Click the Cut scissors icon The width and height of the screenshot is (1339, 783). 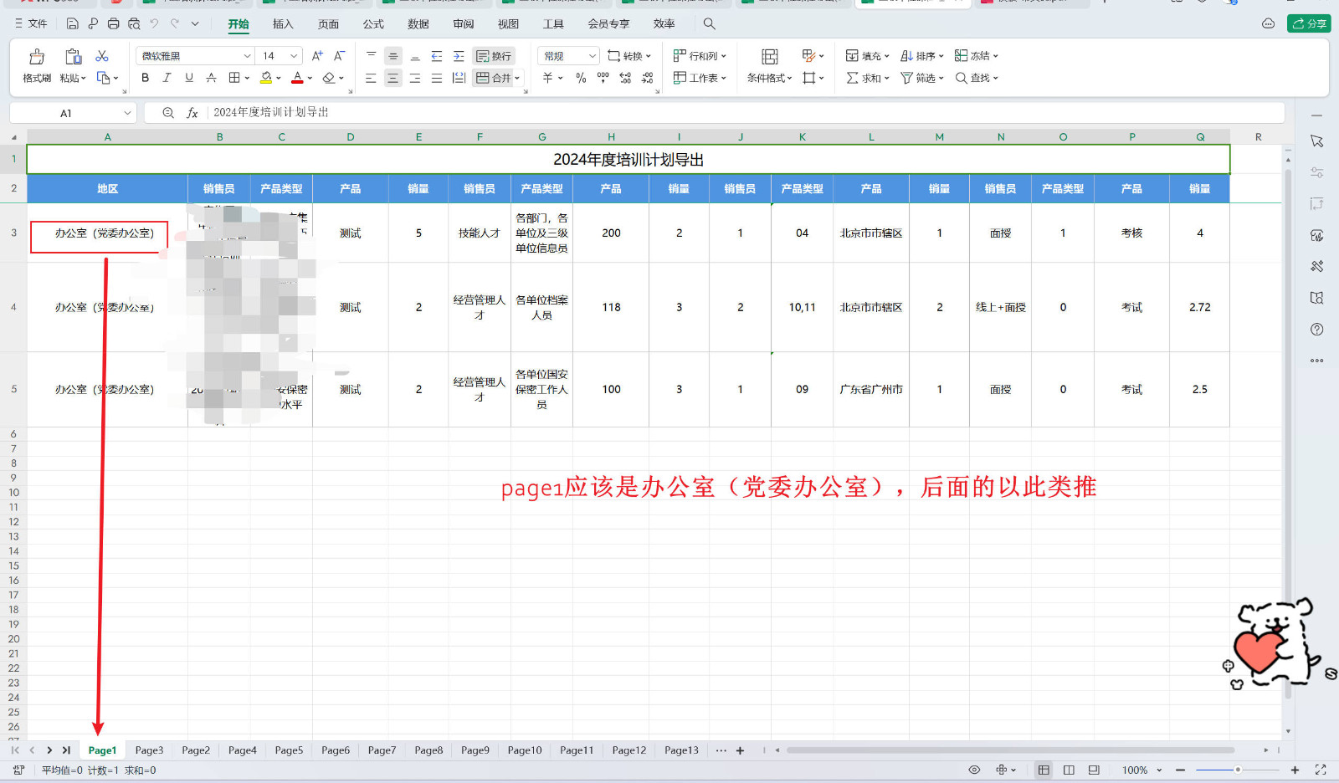pyautogui.click(x=102, y=56)
